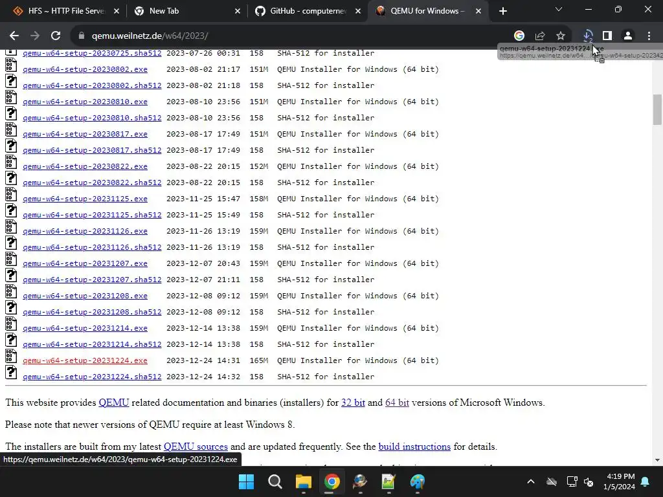
Task: Download qemu-w64-setup-20231126.exe
Action: pyautogui.click(x=85, y=231)
